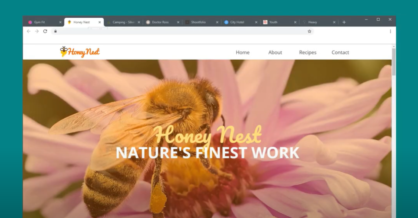
Task: Click the address bar field
Action: tap(182, 31)
